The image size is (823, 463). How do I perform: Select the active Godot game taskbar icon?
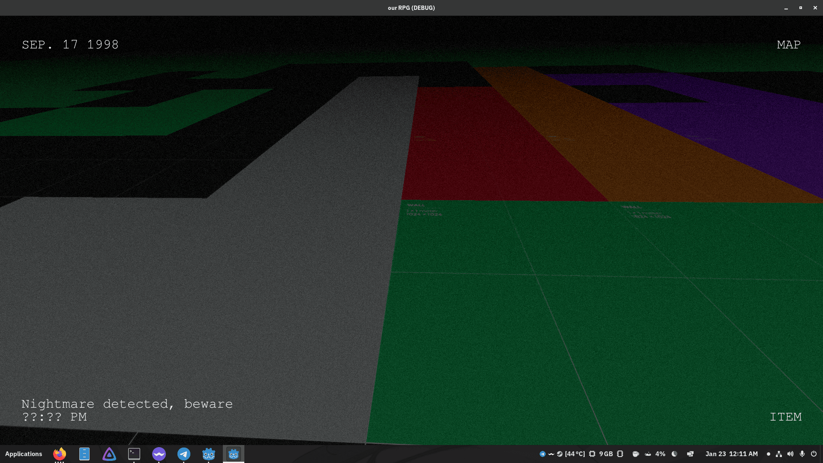click(234, 454)
